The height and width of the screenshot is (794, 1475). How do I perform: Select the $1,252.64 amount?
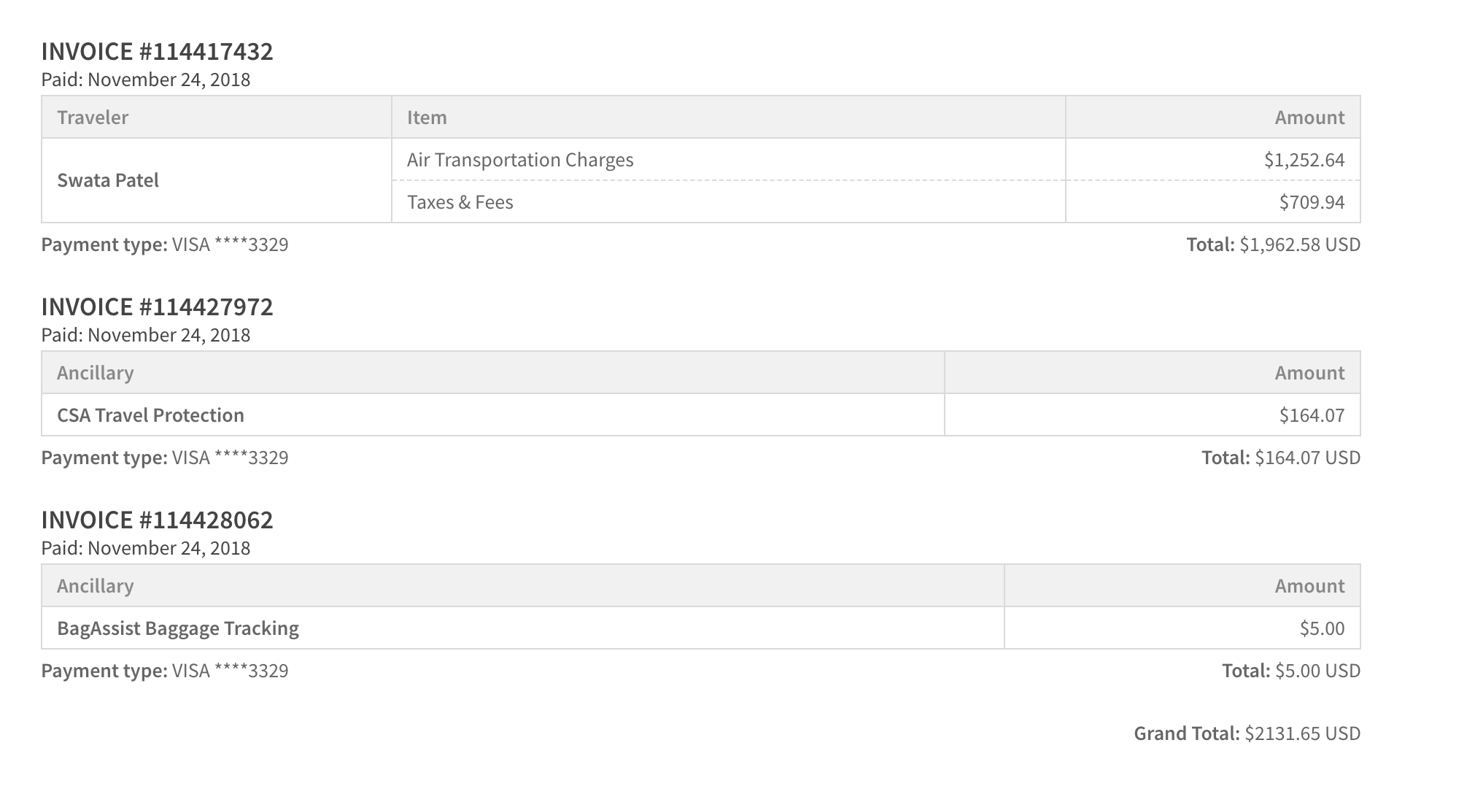point(1304,160)
